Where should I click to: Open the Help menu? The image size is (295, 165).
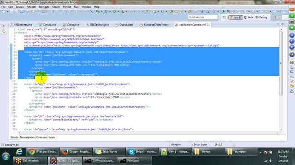coord(97,7)
